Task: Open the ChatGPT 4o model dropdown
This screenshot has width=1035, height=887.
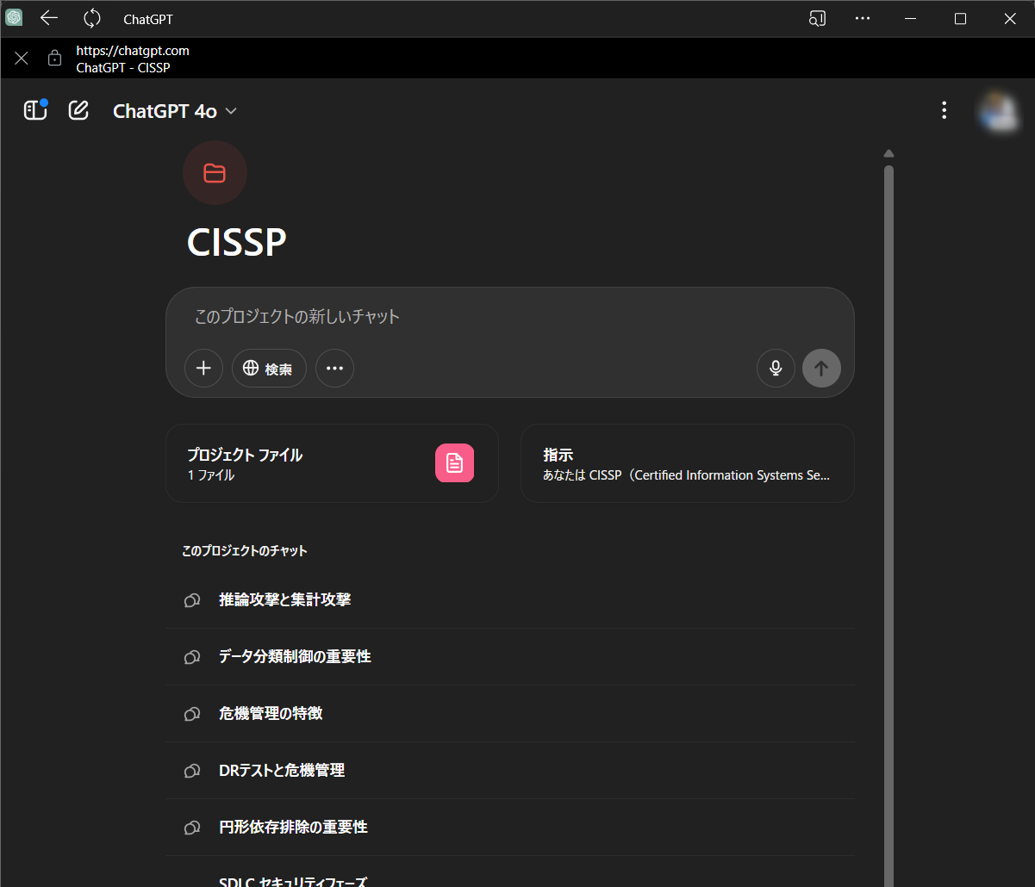Action: [x=175, y=111]
